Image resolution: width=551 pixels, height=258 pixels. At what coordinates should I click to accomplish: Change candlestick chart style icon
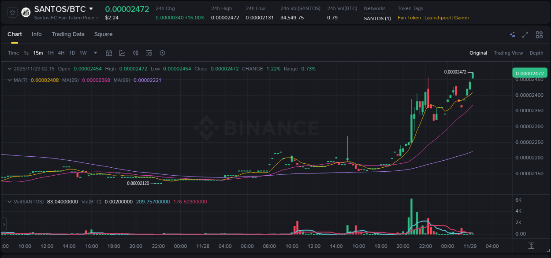136,53
